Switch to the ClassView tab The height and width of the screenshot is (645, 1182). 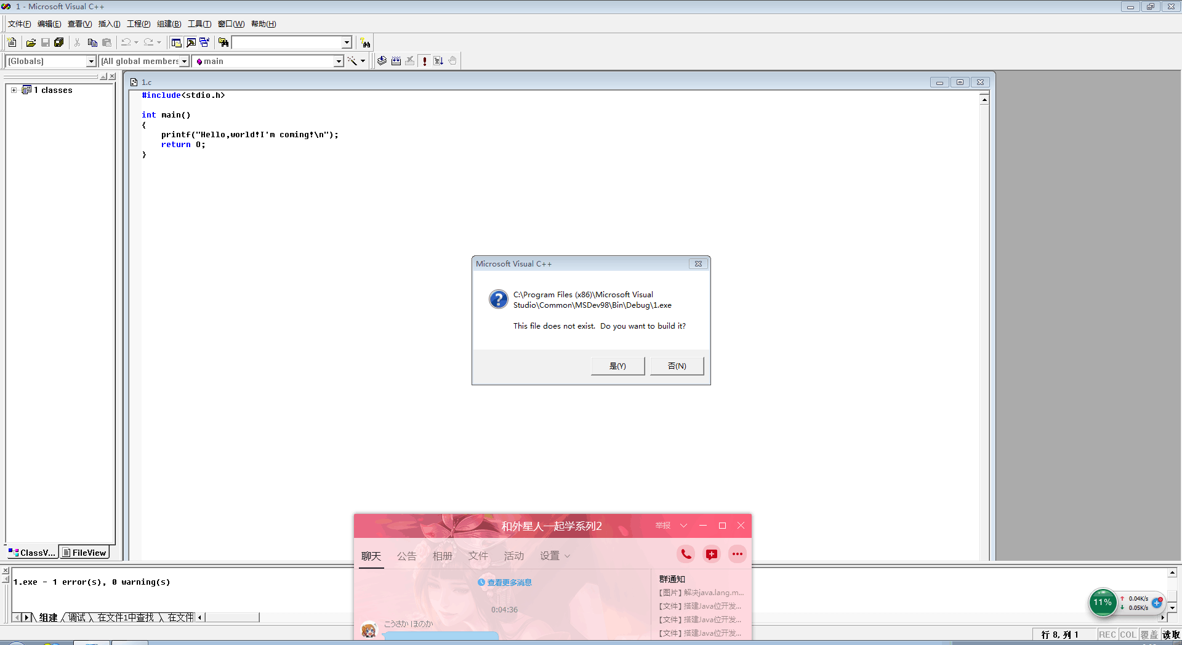32,553
